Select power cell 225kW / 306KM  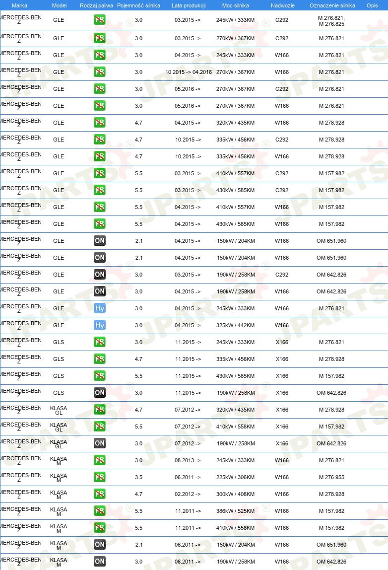point(235,477)
